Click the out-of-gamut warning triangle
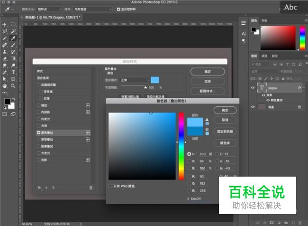The height and width of the screenshot is (226, 308). (x=207, y=120)
